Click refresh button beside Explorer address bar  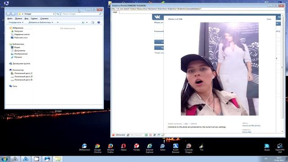(58, 14)
